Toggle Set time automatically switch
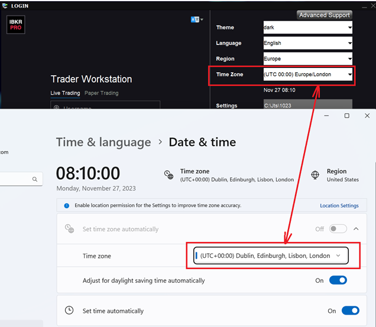Image resolution: width=376 pixels, height=327 pixels. [x=351, y=310]
